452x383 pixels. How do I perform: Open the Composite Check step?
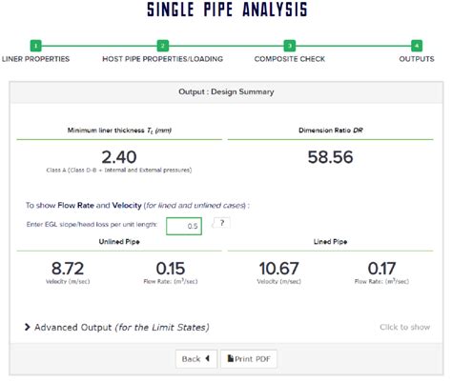point(290,59)
